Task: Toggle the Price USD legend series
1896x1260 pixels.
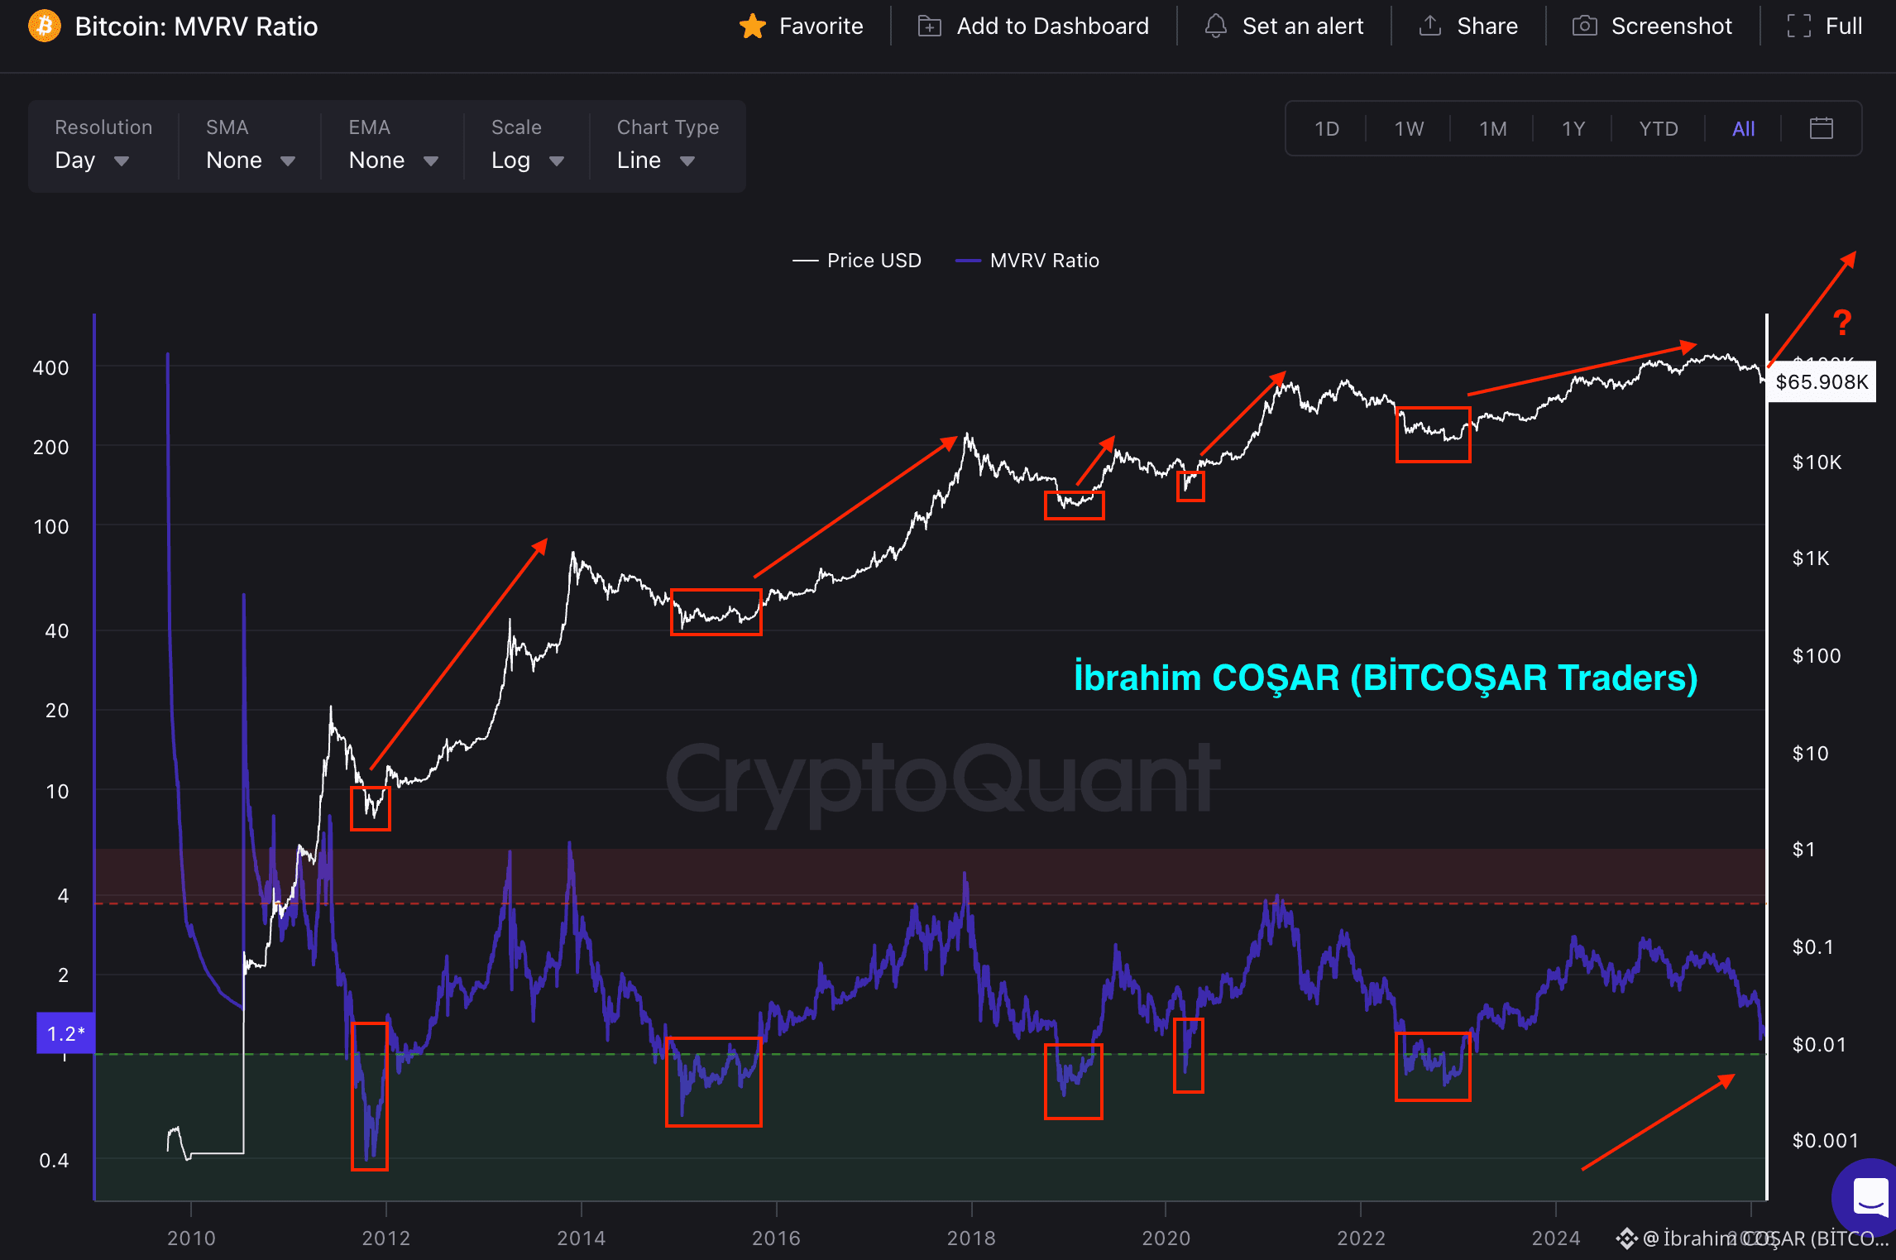Action: click(x=857, y=261)
